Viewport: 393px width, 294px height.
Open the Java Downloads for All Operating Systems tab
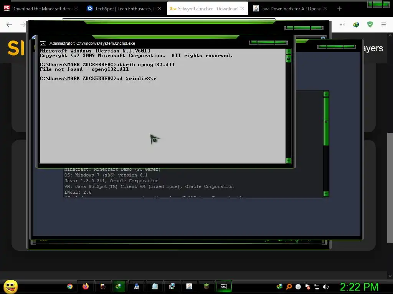(x=290, y=8)
